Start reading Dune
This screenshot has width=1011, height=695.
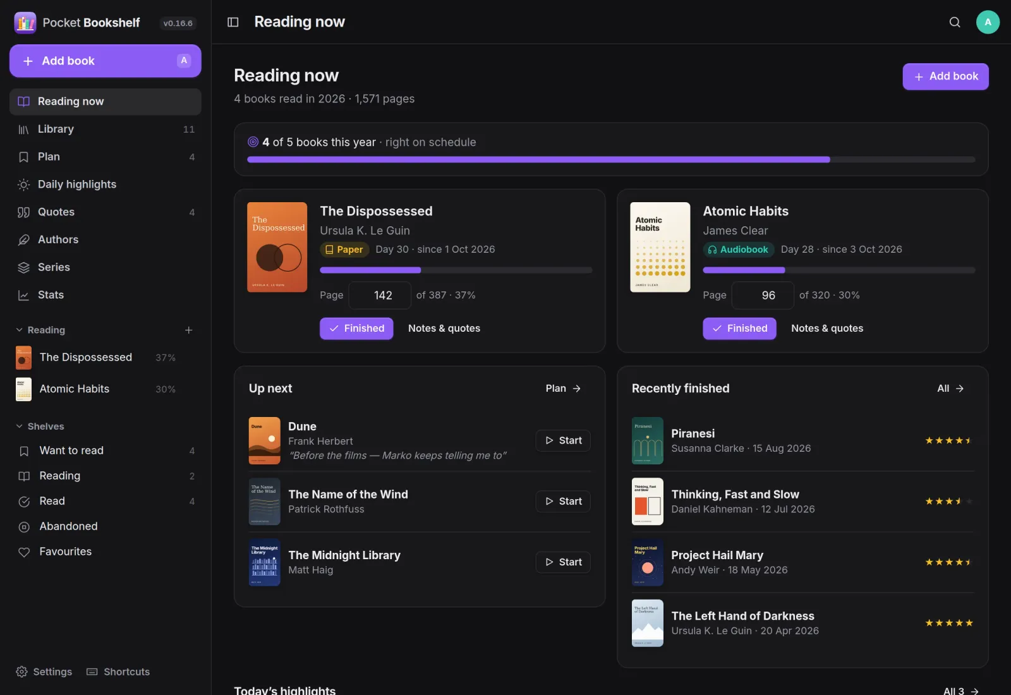(563, 440)
